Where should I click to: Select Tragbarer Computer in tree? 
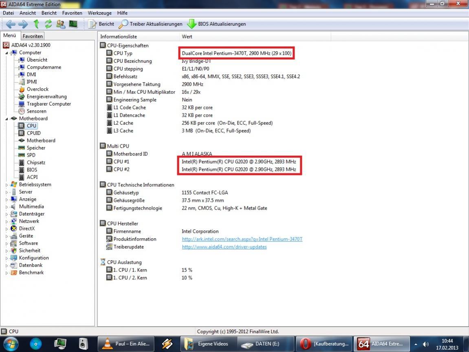49,104
